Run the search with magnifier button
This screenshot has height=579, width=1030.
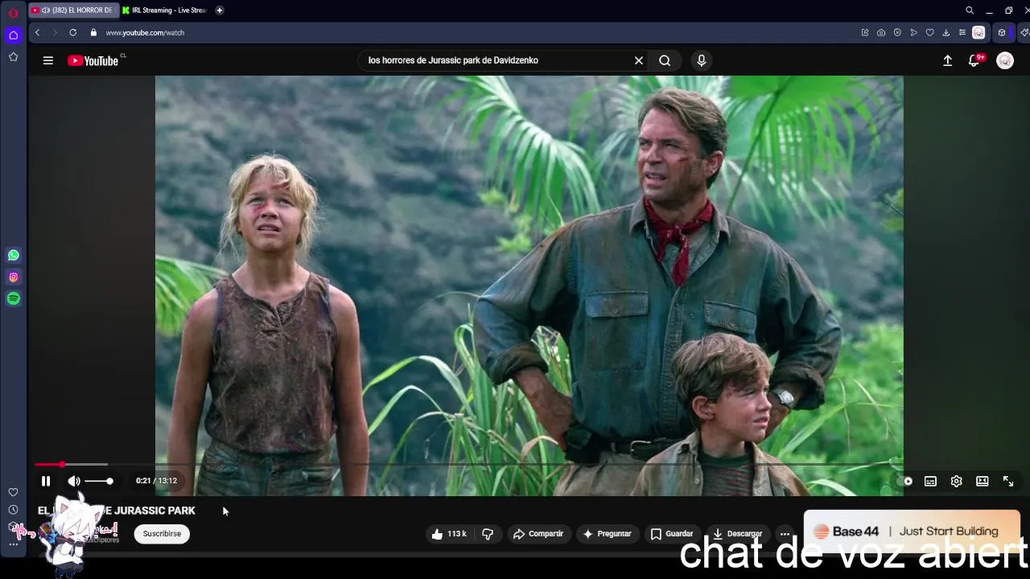click(665, 60)
